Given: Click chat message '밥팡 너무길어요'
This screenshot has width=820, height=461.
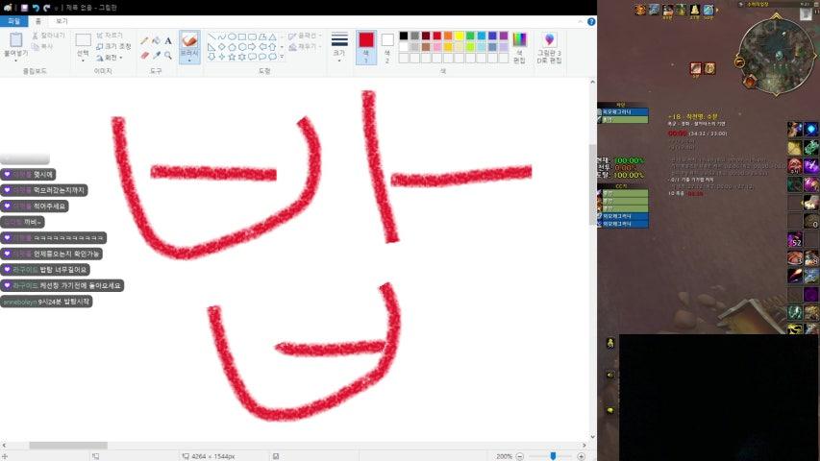Looking at the screenshot, I should point(62,270).
